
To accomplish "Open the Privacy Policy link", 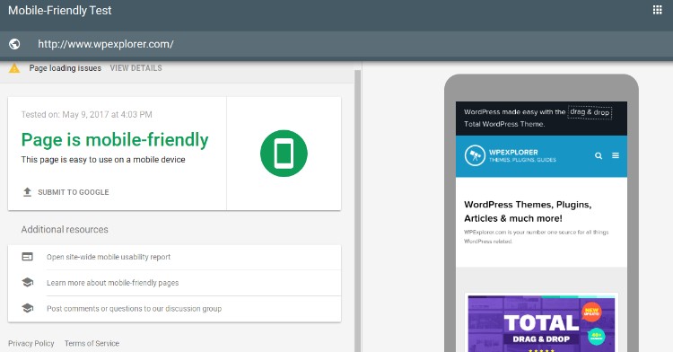I will (31, 343).
